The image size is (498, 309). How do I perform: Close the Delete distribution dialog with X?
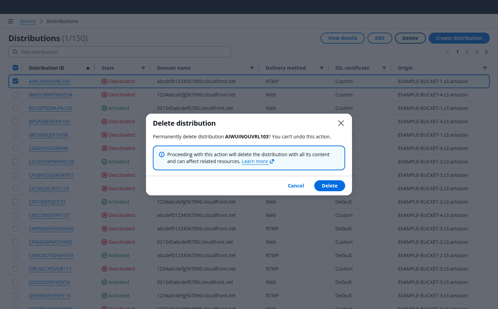click(341, 123)
